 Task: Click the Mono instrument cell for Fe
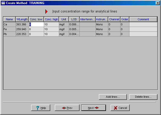[x=102, y=29]
